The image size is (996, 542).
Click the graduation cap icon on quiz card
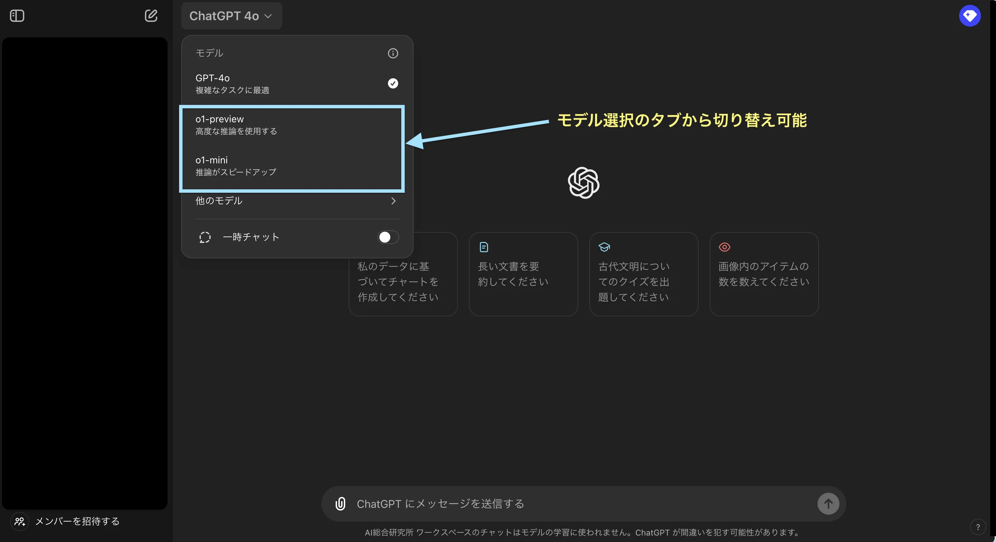(604, 247)
